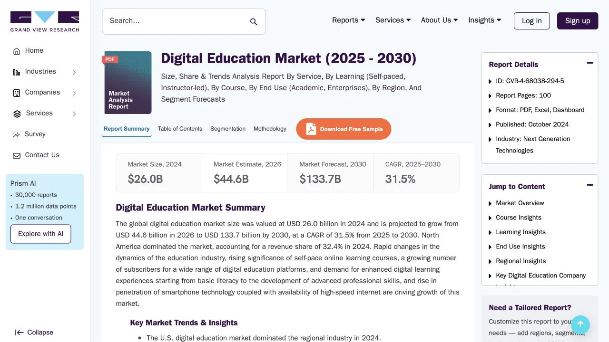This screenshot has height=342, width=609.
Task: Open the About Us dropdown
Action: (x=439, y=20)
